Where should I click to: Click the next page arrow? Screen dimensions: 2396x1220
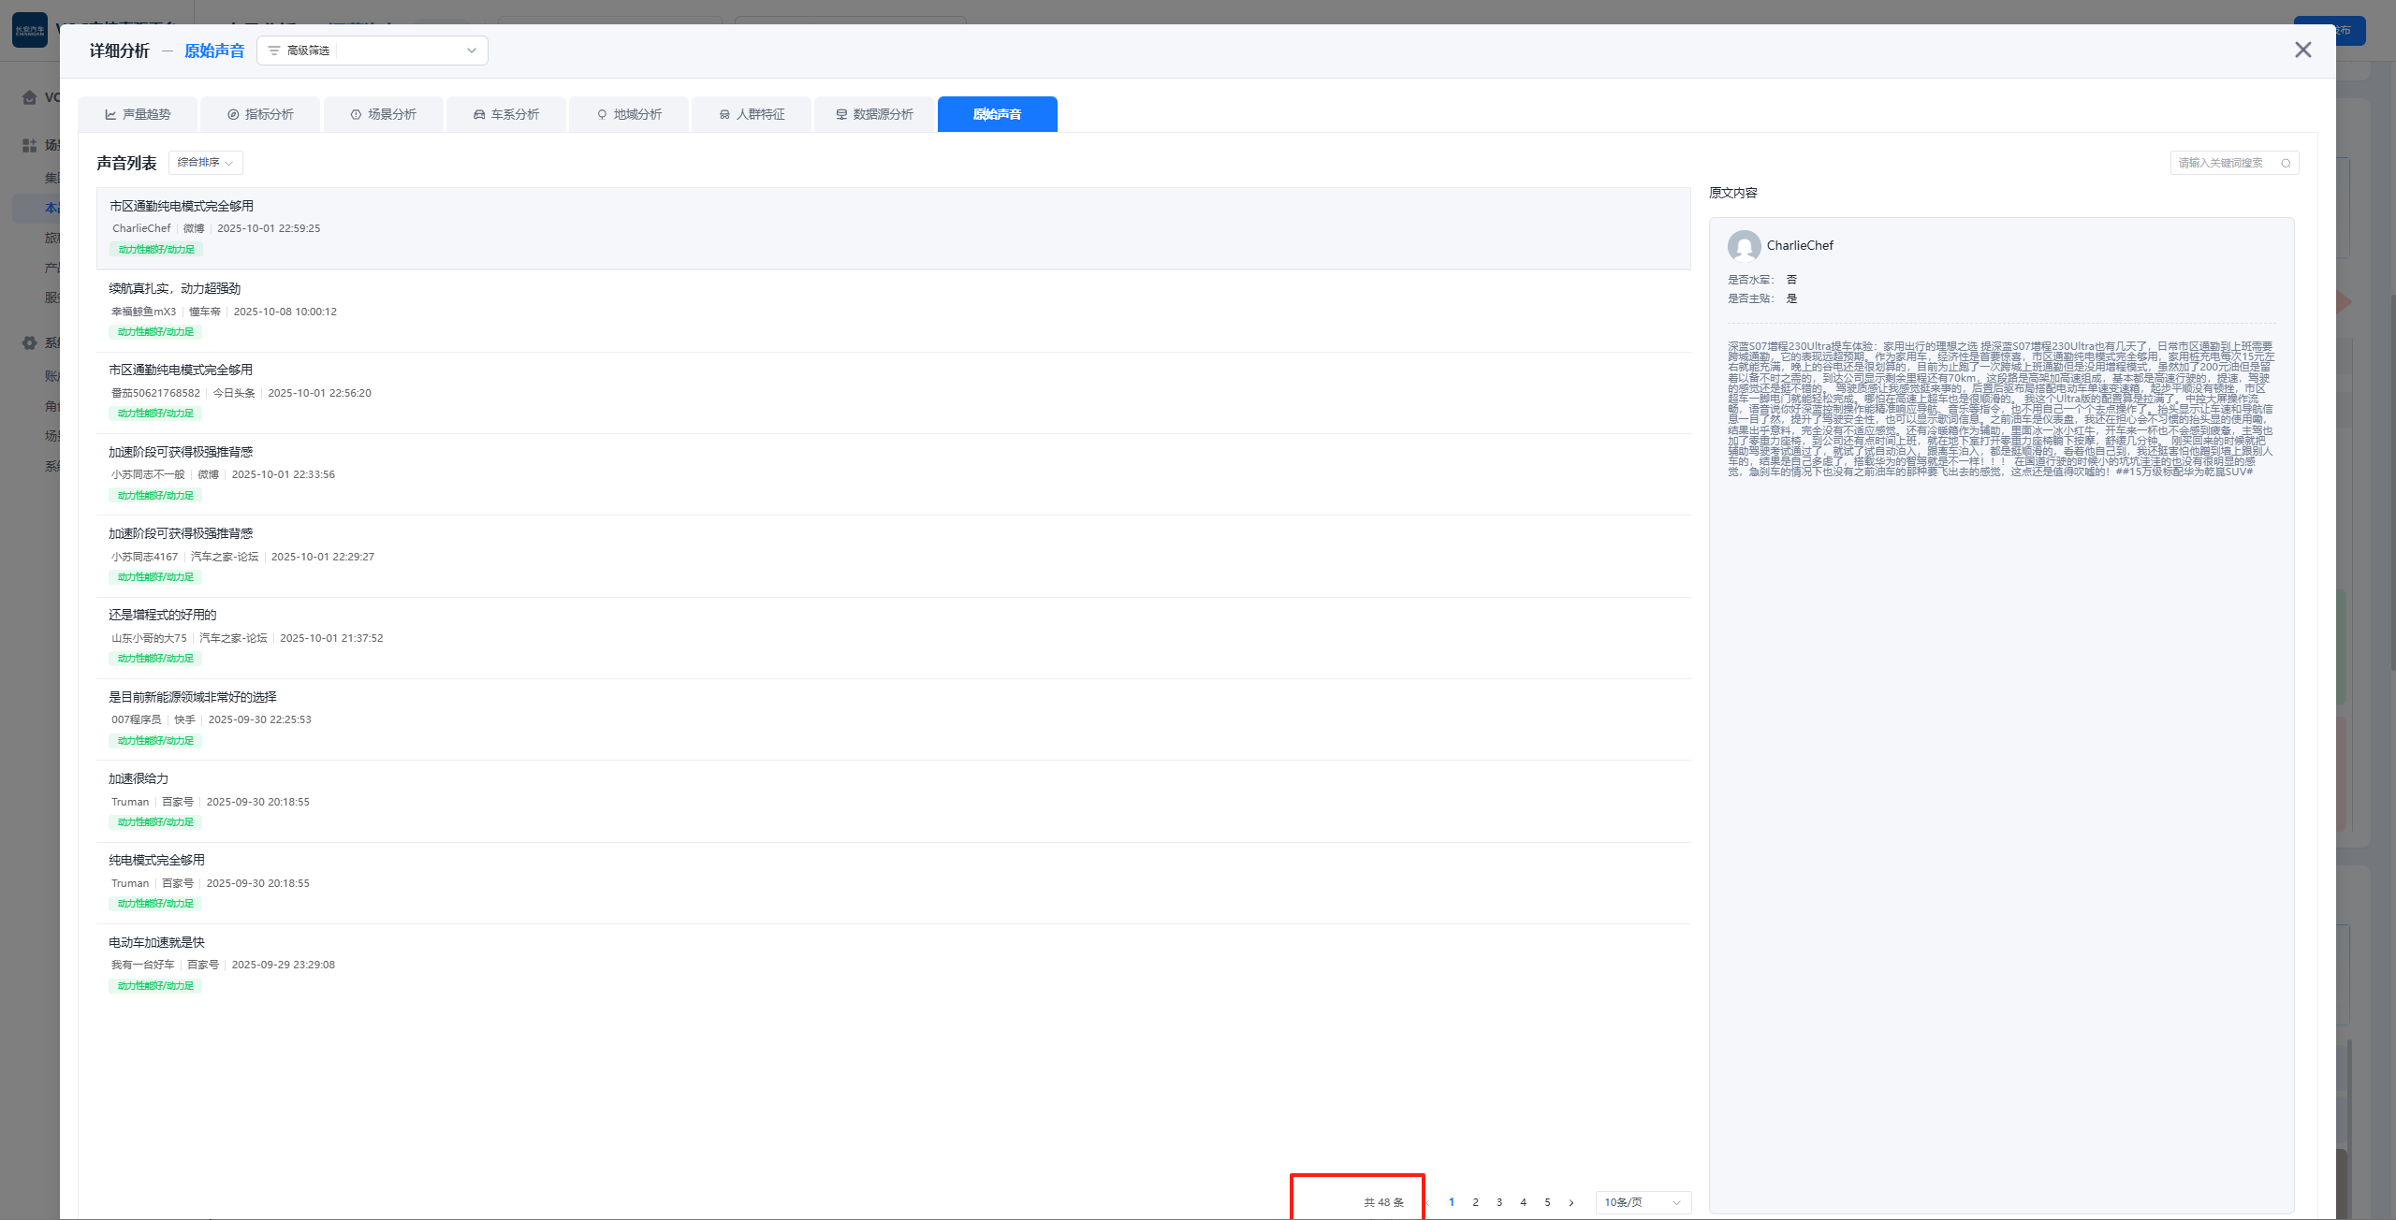(1571, 1202)
